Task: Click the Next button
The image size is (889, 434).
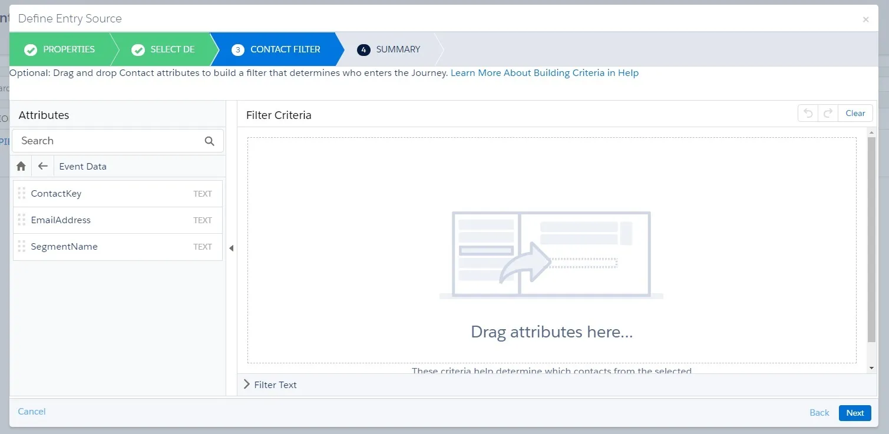Action: [854, 412]
